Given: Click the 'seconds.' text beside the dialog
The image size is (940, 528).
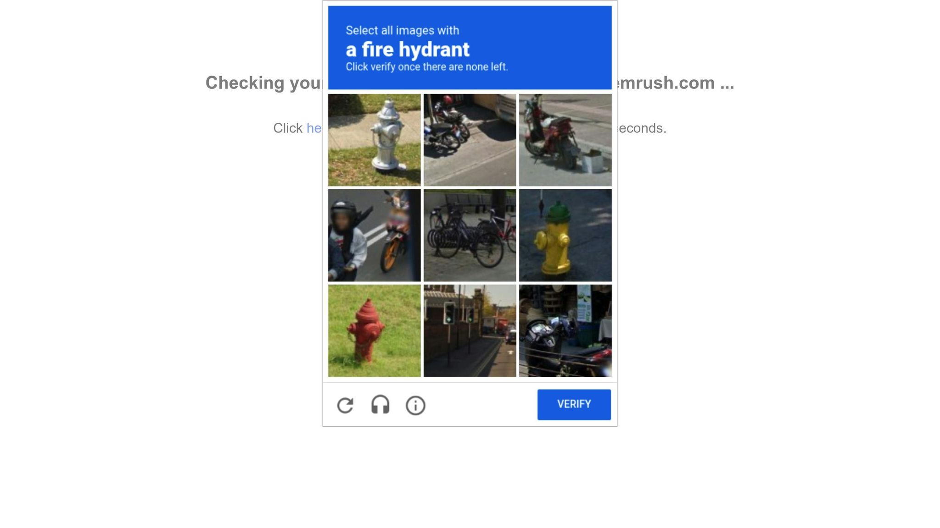Looking at the screenshot, I should [642, 128].
